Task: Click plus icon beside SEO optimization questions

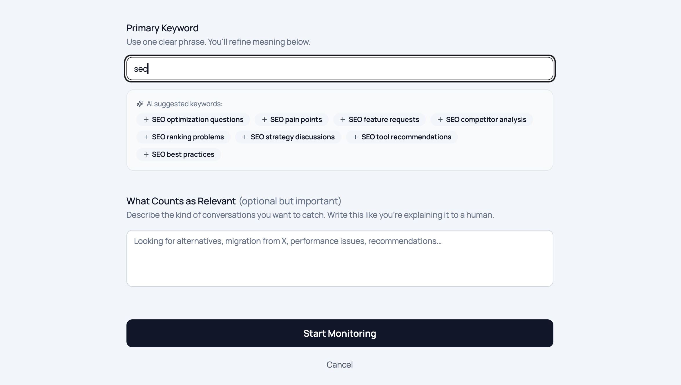Action: click(146, 120)
